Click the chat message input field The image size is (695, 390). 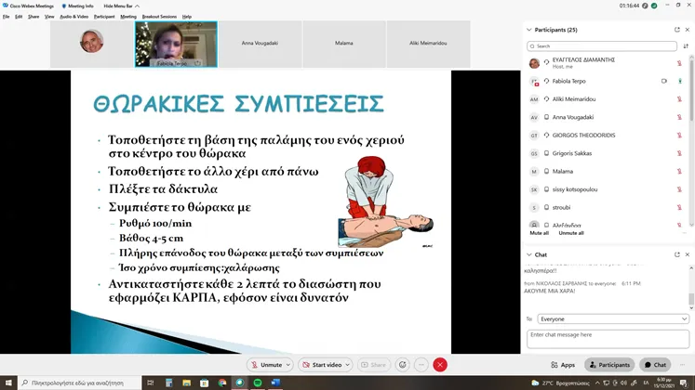[x=607, y=338]
